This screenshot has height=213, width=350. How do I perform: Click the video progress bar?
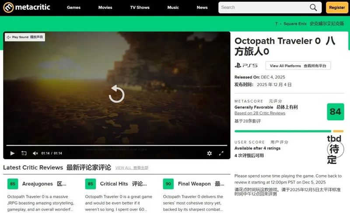[116, 145]
